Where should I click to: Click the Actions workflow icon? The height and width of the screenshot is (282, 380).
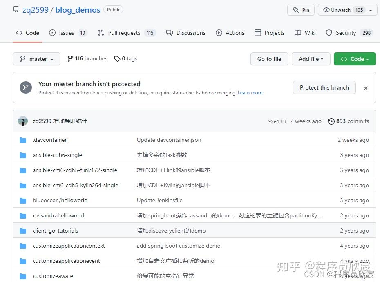[219, 33]
